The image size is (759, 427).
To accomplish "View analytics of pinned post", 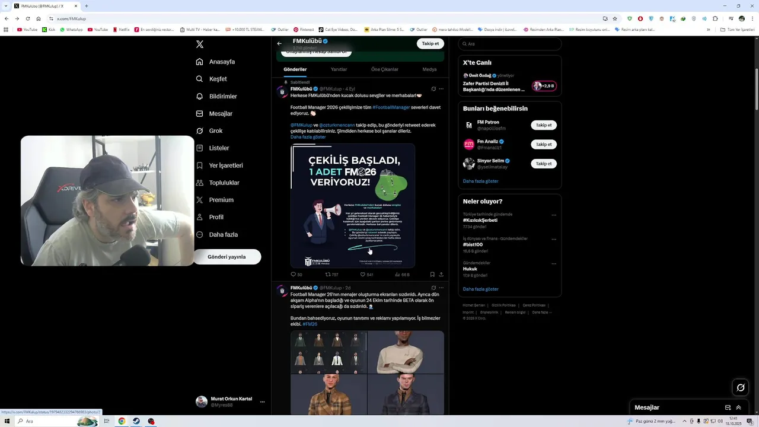I will click(x=402, y=275).
